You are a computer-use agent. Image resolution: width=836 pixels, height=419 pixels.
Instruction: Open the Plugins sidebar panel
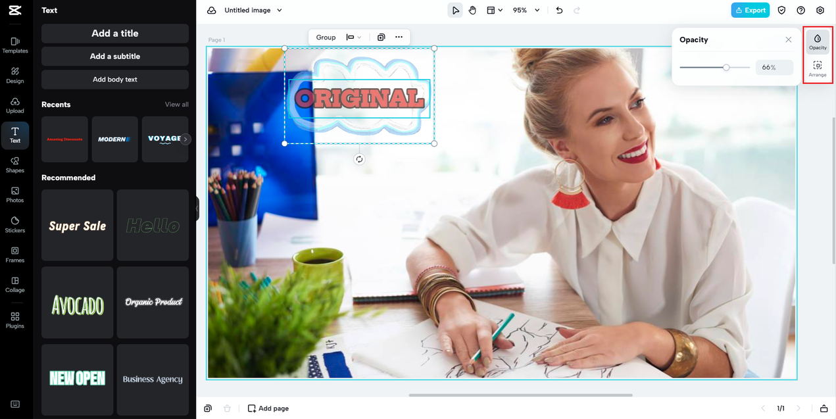(x=15, y=320)
